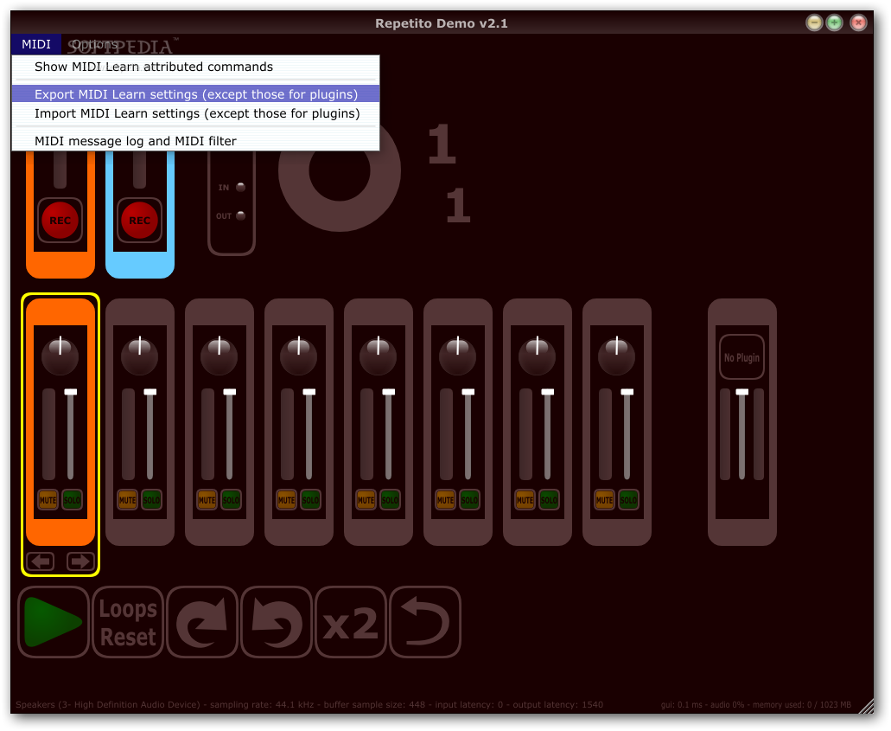The image size is (891, 731).
Task: Click the REC button on blue track
Action: [140, 220]
